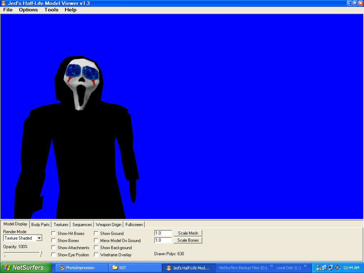Enable Show Bones checkbox
This screenshot has width=364, height=273.
53,241
